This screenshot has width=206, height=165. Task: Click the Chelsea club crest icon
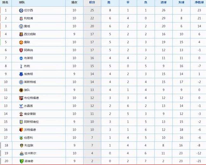point(21,10)
